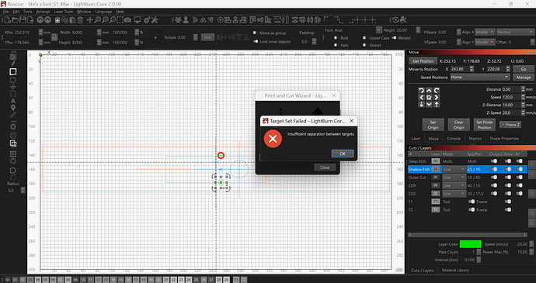Select the Polygon tool
Screen dimensions: 536x283
pos(13,80)
